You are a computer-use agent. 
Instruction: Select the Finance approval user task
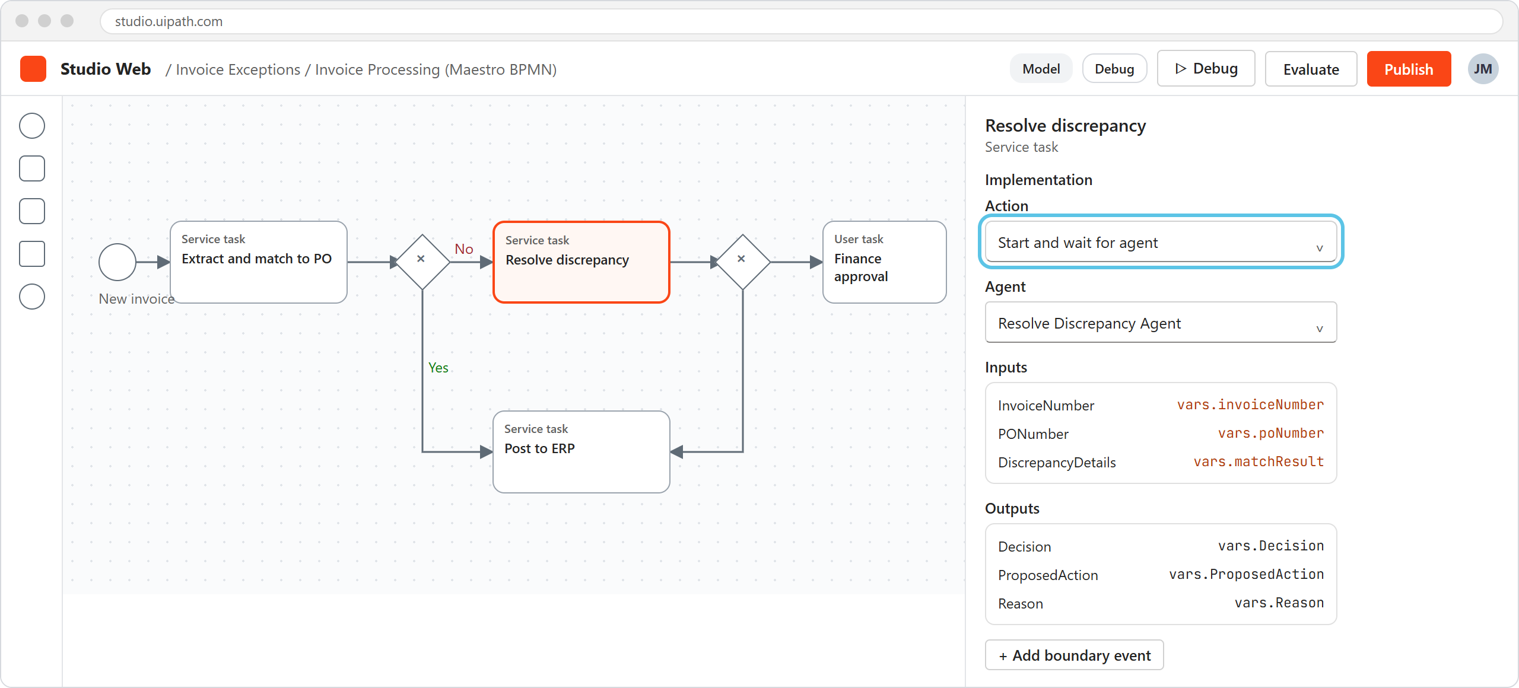(x=884, y=262)
